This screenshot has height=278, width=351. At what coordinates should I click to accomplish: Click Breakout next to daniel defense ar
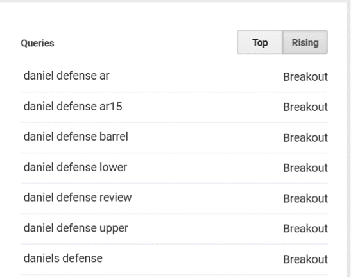pos(305,77)
